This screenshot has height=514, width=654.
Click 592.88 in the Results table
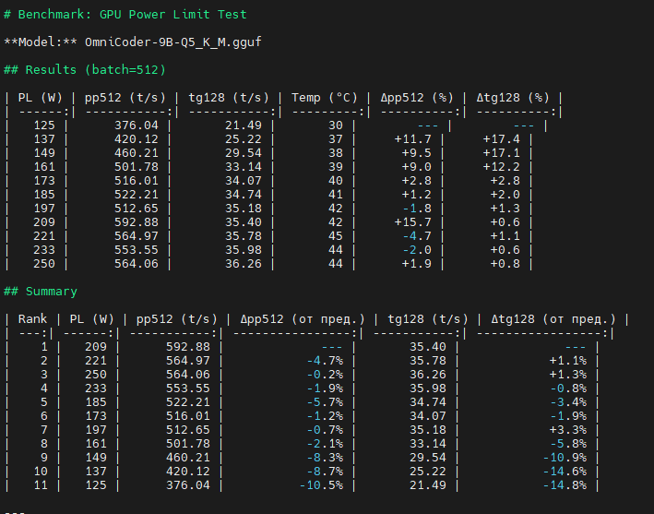pos(137,222)
